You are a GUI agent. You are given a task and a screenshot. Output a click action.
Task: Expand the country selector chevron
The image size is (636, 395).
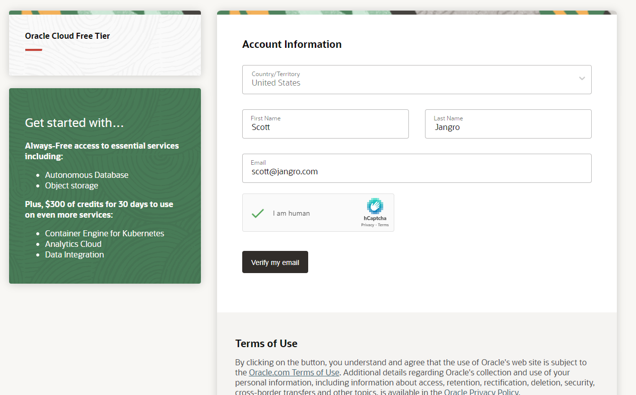click(x=581, y=79)
